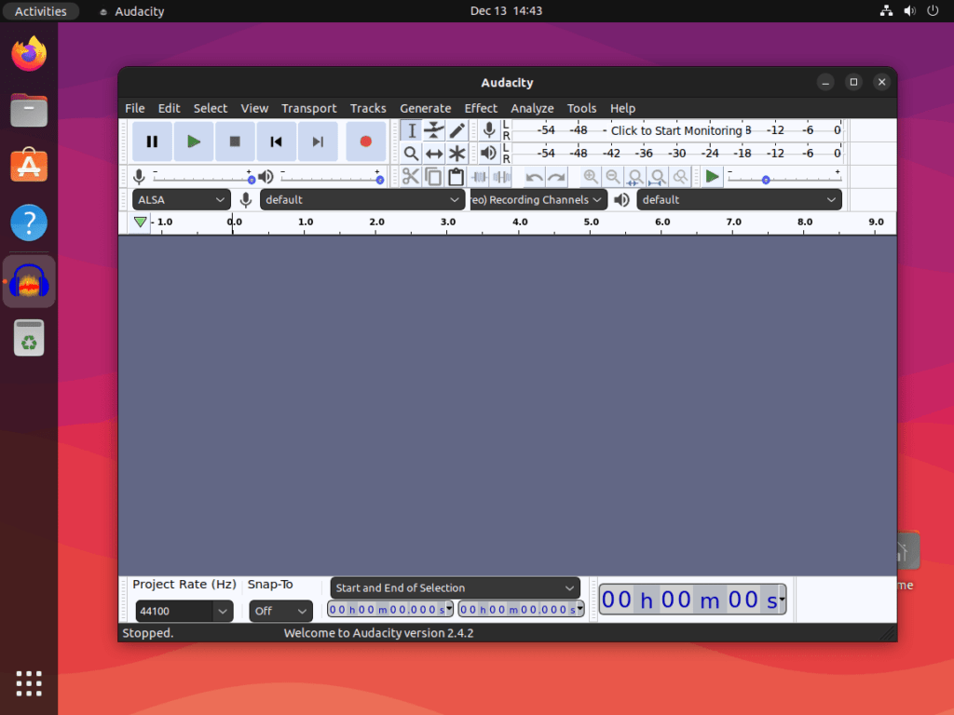Screen dimensions: 954x715
Task: Paste audio from the clipboard icon
Action: pos(457,176)
